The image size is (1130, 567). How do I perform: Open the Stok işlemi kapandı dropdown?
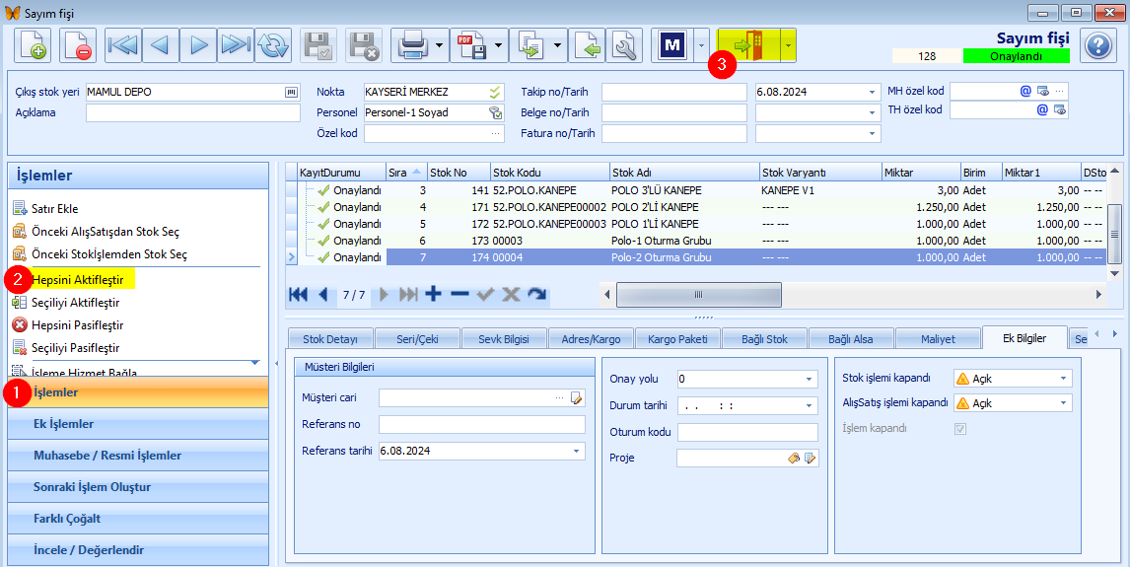(1064, 379)
